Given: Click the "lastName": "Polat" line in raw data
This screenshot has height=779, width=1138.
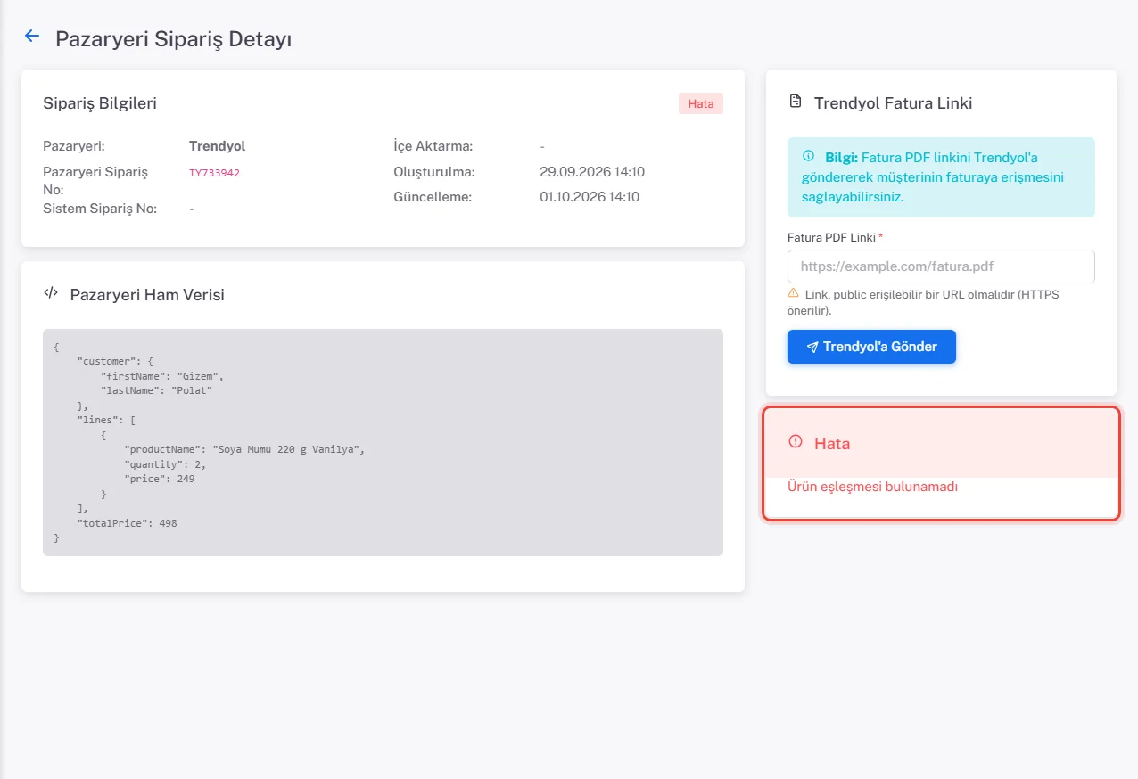Looking at the screenshot, I should (x=156, y=390).
